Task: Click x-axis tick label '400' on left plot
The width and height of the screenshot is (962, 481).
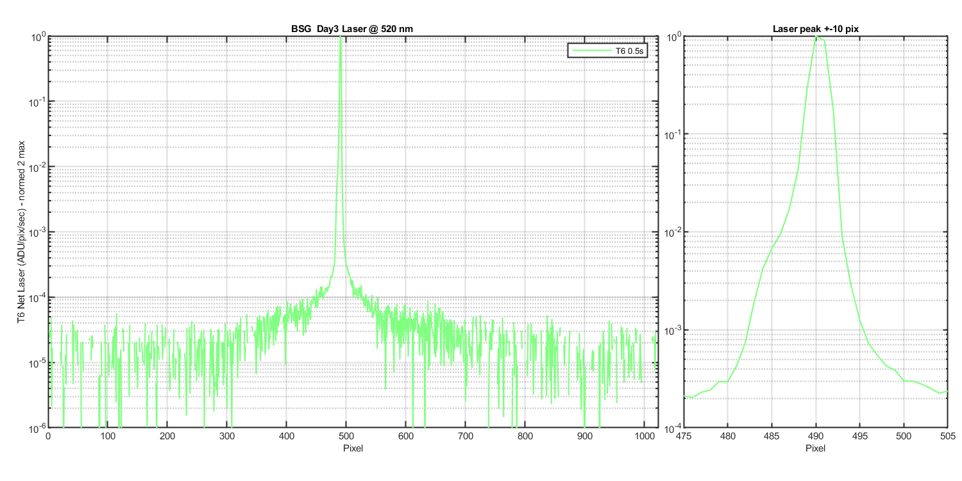Action: pyautogui.click(x=286, y=436)
